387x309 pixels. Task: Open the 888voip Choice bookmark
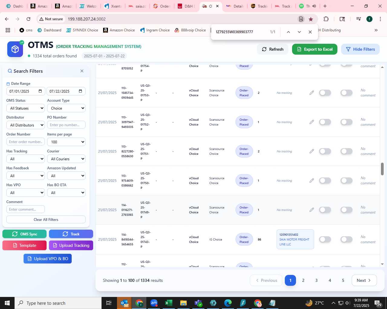(190, 30)
